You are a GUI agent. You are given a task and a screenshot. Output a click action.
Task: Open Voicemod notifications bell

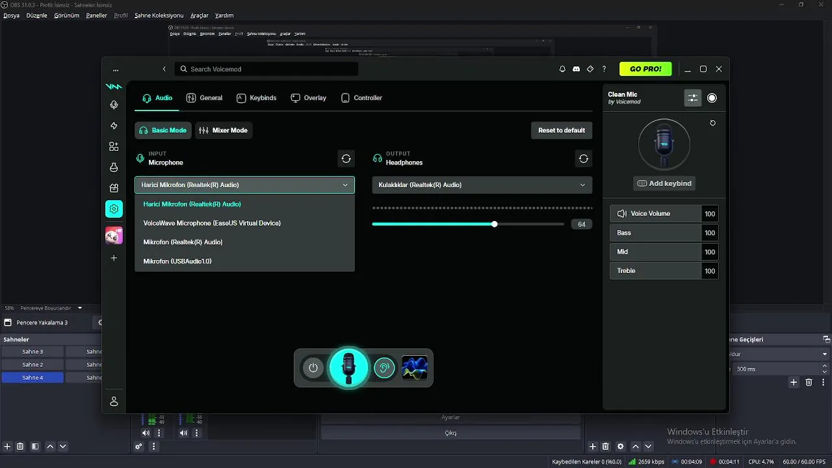tap(562, 69)
